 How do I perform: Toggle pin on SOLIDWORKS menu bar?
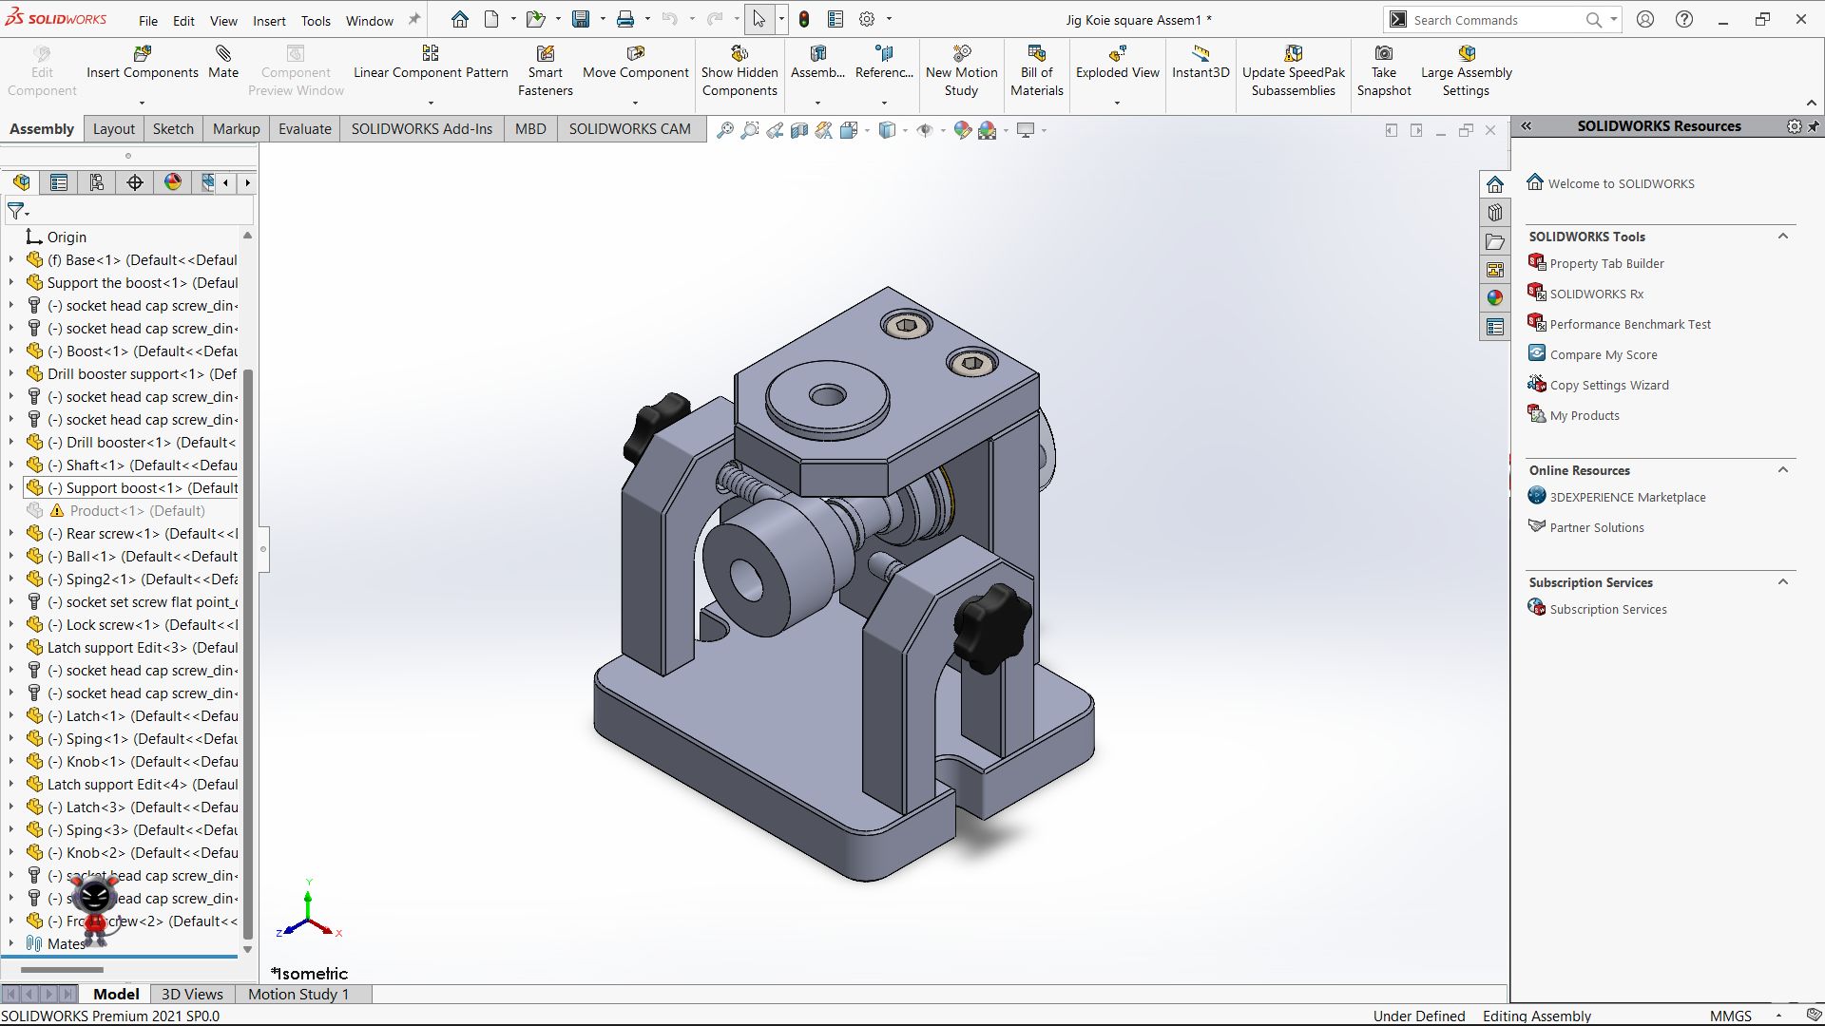[413, 20]
